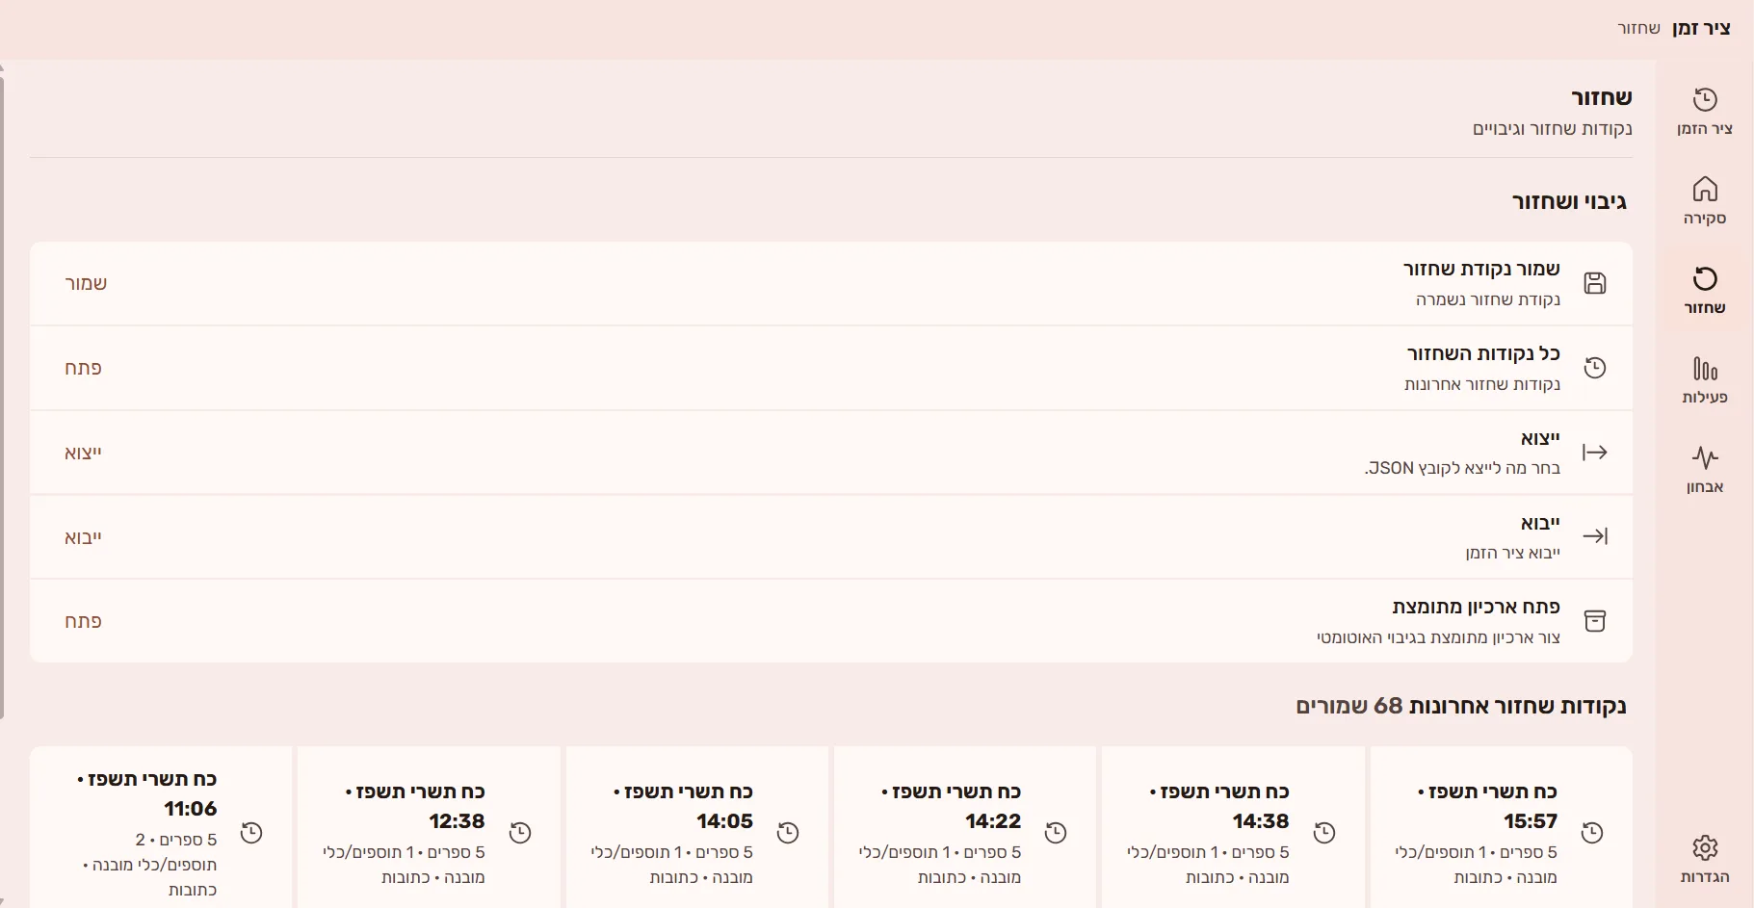The width and height of the screenshot is (1754, 908).
Task: Click the גיבוי ושחזור section heading
Action: (1569, 201)
